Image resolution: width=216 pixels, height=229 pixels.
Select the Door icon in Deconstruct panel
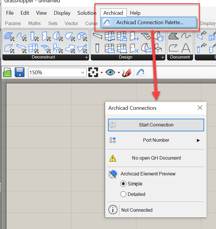coord(46,36)
